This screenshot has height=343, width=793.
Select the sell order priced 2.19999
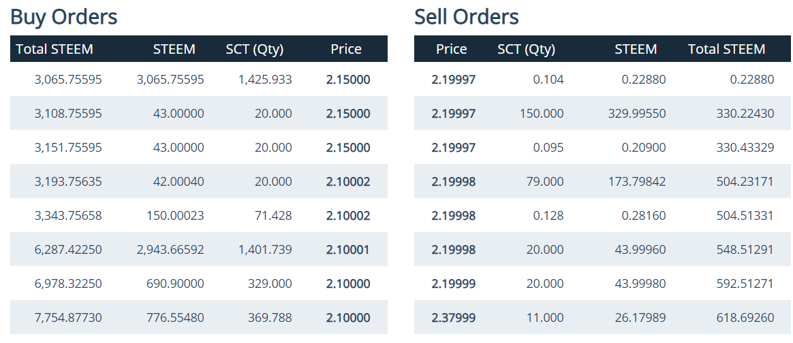pos(454,284)
